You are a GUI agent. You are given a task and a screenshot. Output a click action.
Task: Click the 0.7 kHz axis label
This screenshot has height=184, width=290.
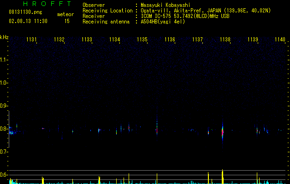tap(4, 152)
